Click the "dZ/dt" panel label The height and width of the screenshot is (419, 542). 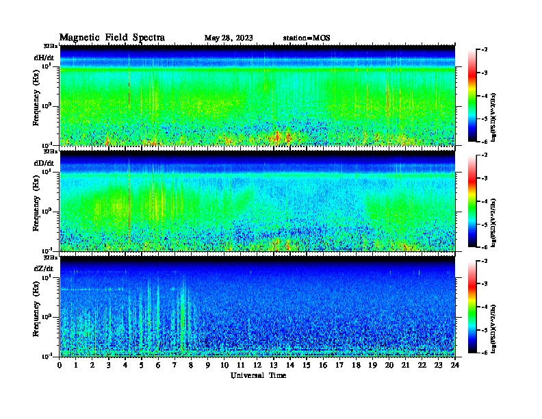(x=44, y=269)
